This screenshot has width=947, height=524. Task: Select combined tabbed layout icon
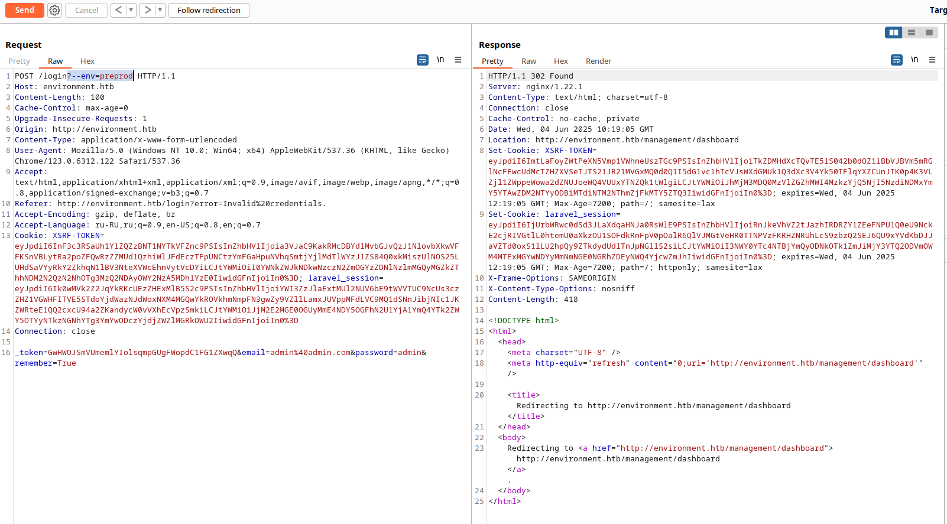tap(929, 32)
